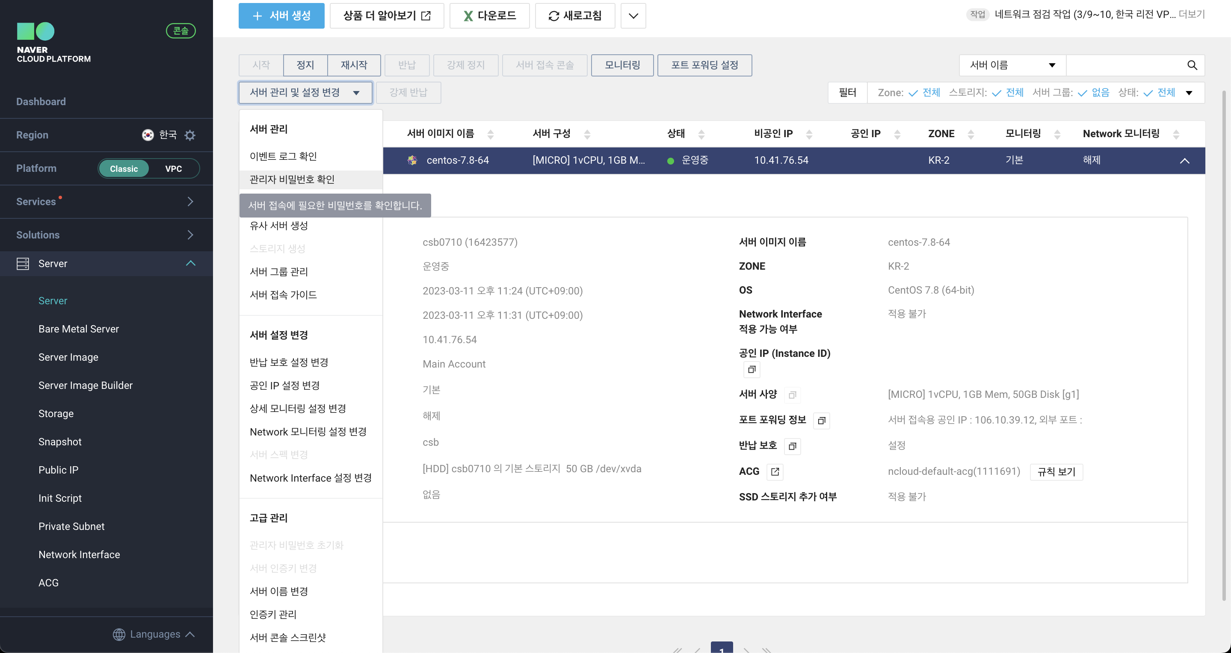Click the 포트 포워딩 정보 popup icon
Viewport: 1231px width, 653px height.
[822, 420]
